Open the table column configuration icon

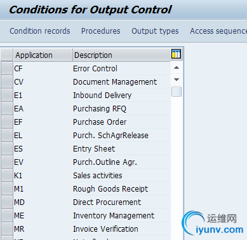(x=176, y=54)
